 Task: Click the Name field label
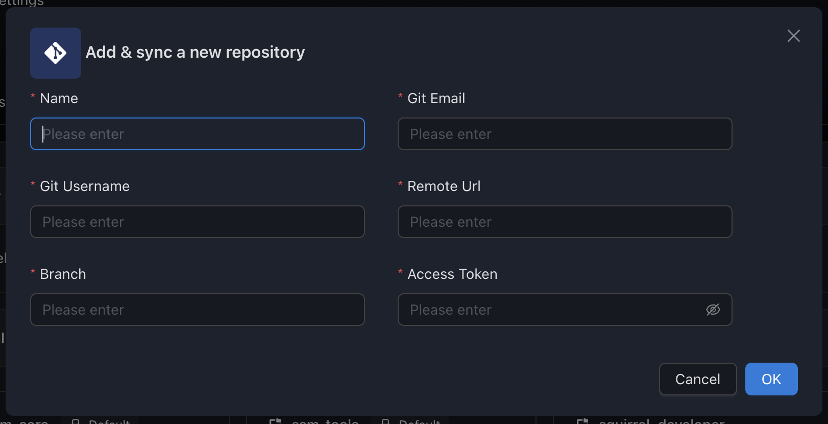59,98
